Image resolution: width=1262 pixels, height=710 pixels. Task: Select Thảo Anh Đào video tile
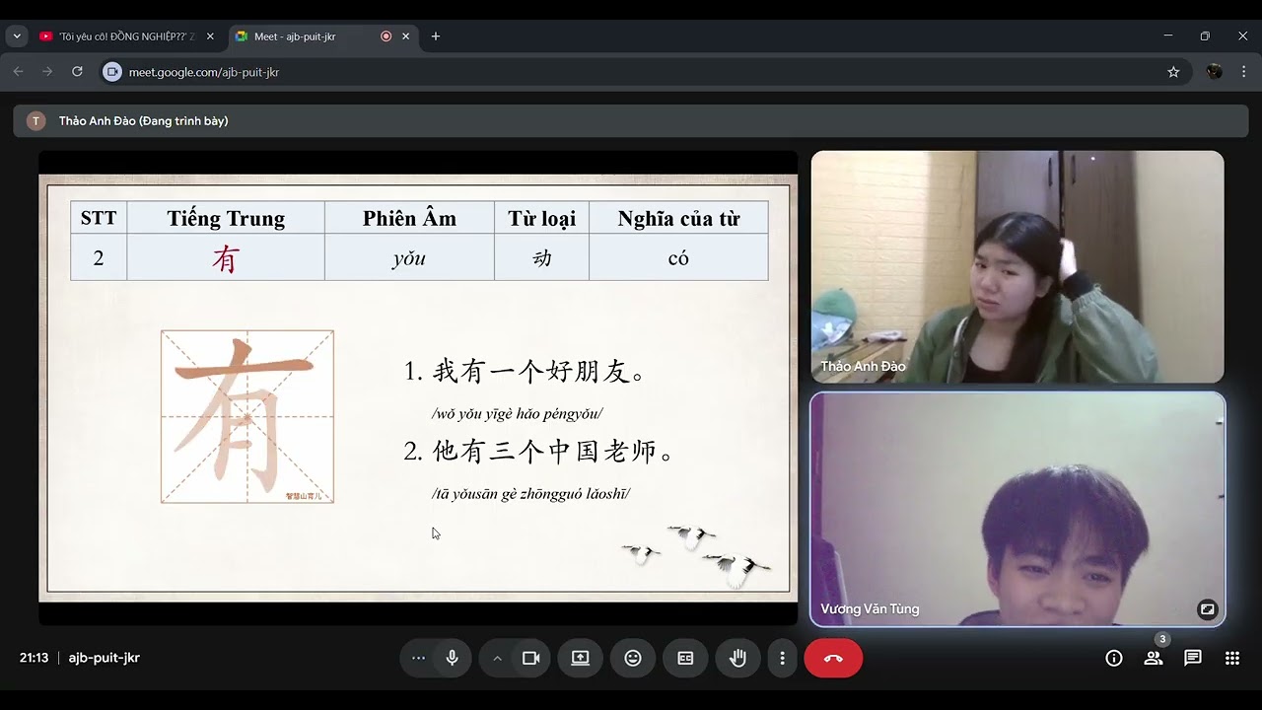(1017, 266)
